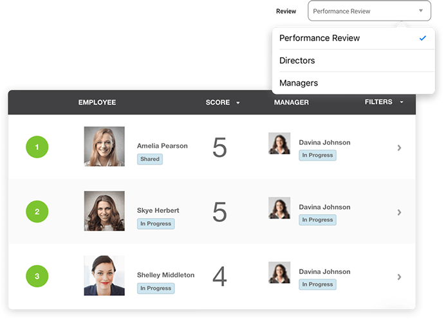Viewport: 444px width, 319px height.
Task: Sort by the SCORE column arrow
Action: point(238,102)
